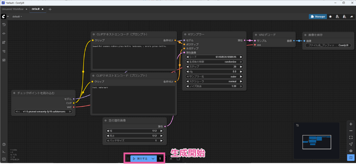Click the navigation arrow select-mode icon
The image size is (356, 164).
pyautogui.click(x=351, y=144)
